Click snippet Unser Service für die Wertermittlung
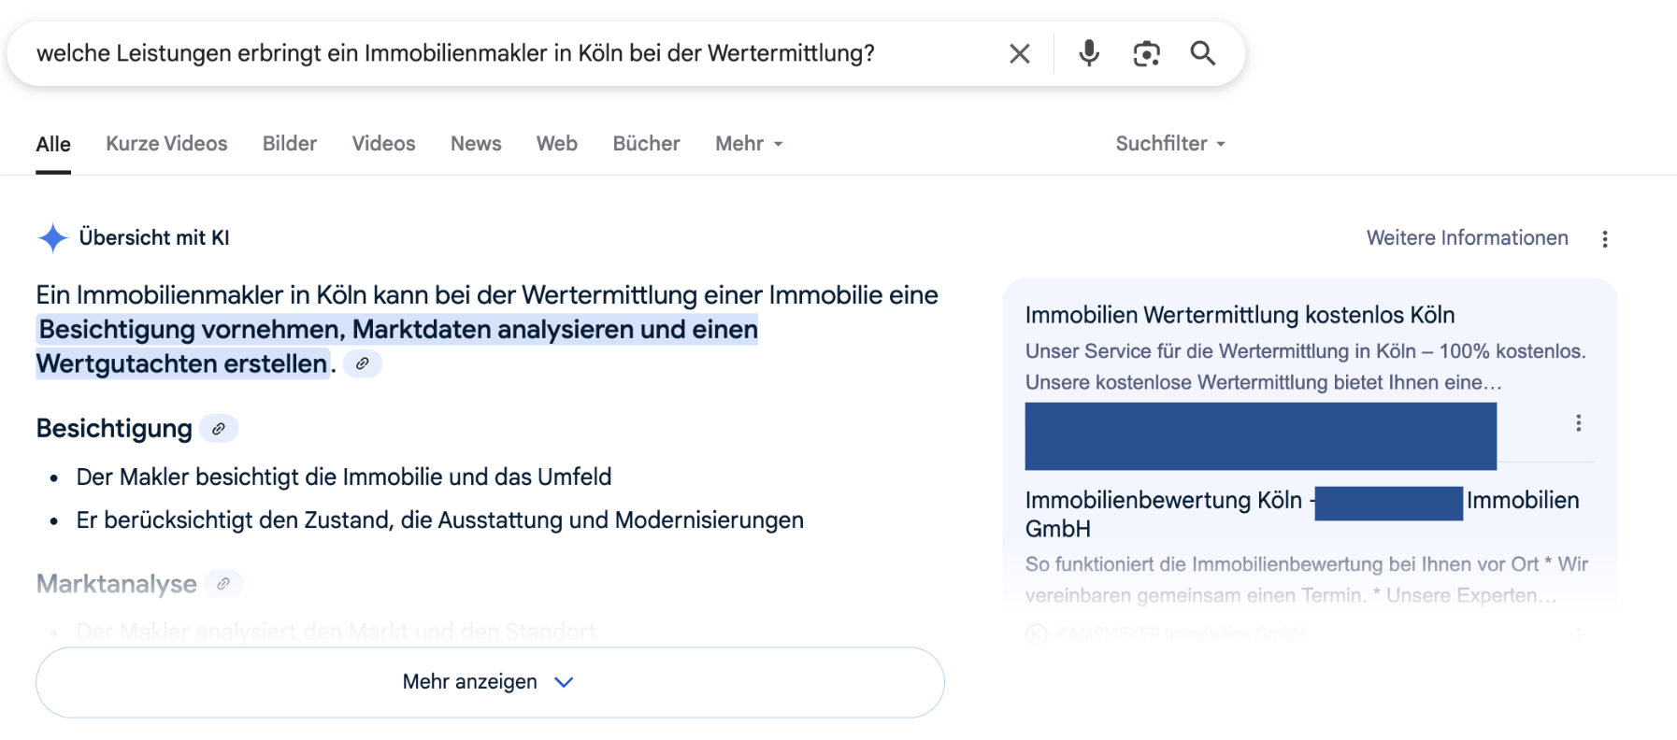Screen dimensions: 1677x740 click(x=1305, y=367)
